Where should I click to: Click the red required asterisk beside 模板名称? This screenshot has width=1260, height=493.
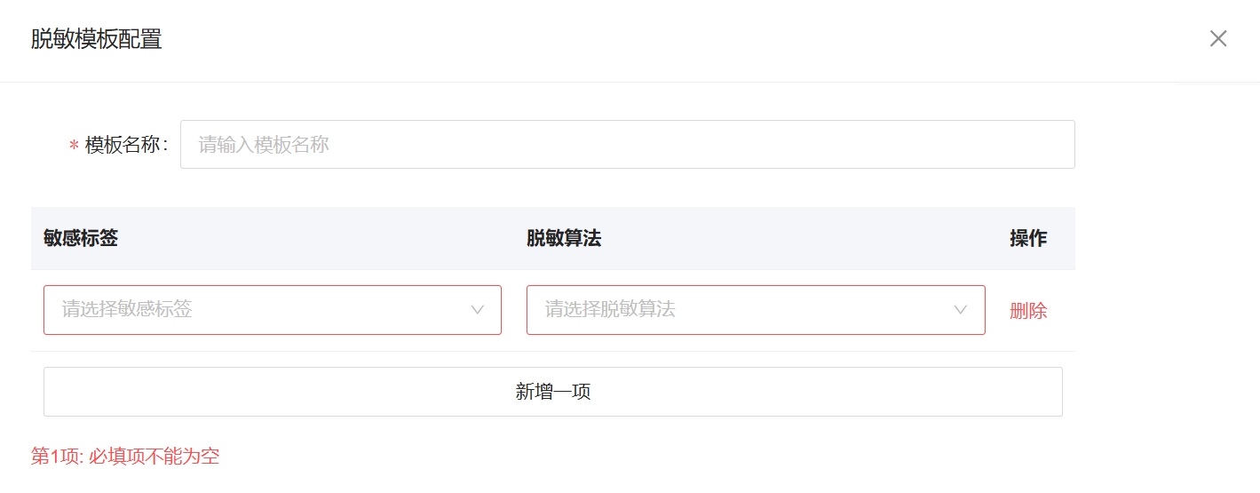(x=74, y=146)
